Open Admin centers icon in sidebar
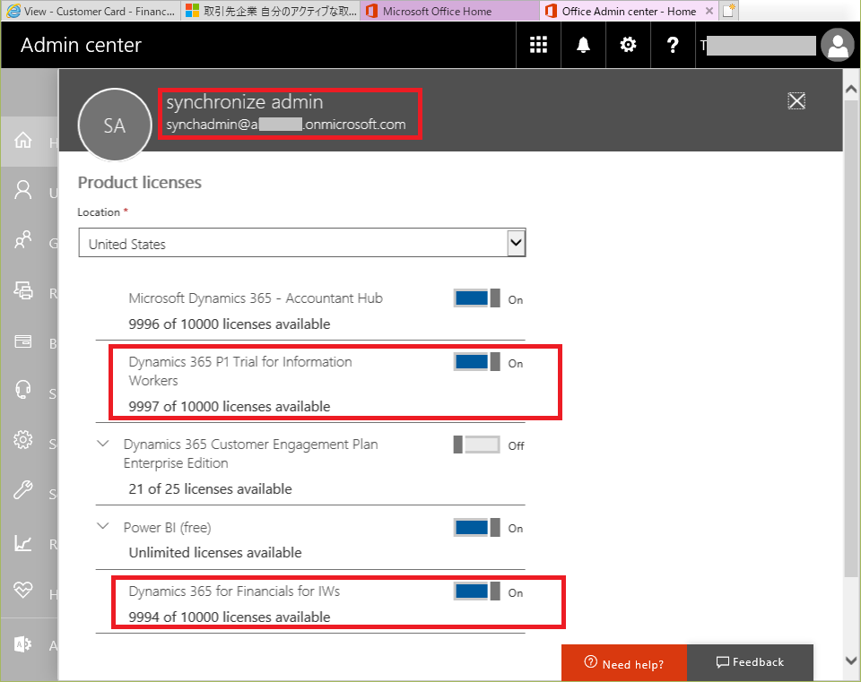 (23, 644)
